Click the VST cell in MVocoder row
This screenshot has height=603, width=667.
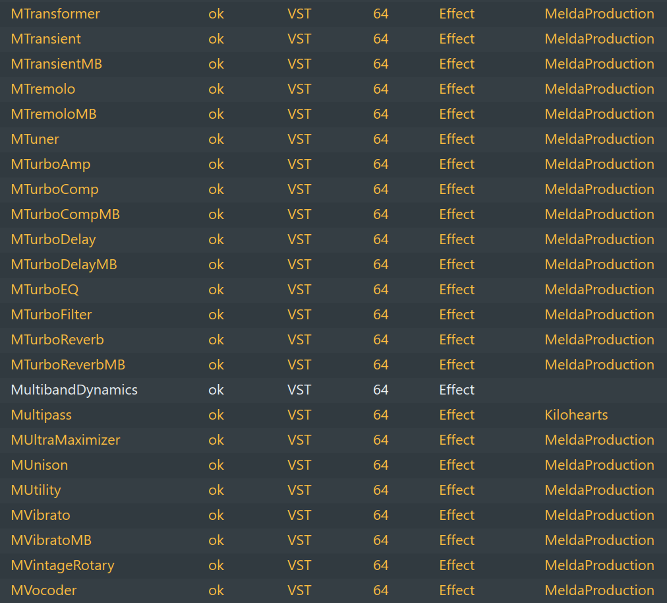[299, 590]
